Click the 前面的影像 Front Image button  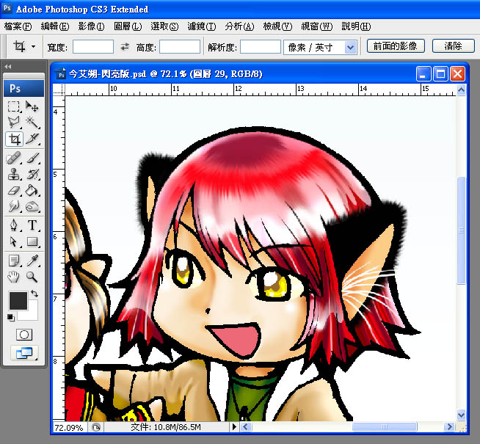(396, 46)
